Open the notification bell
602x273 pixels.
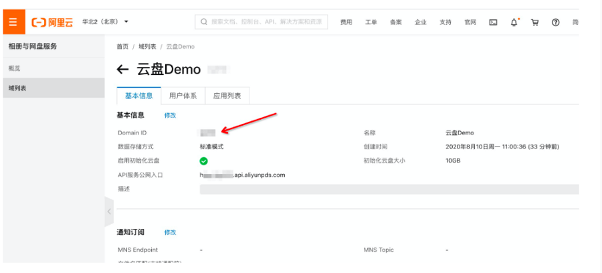point(514,22)
